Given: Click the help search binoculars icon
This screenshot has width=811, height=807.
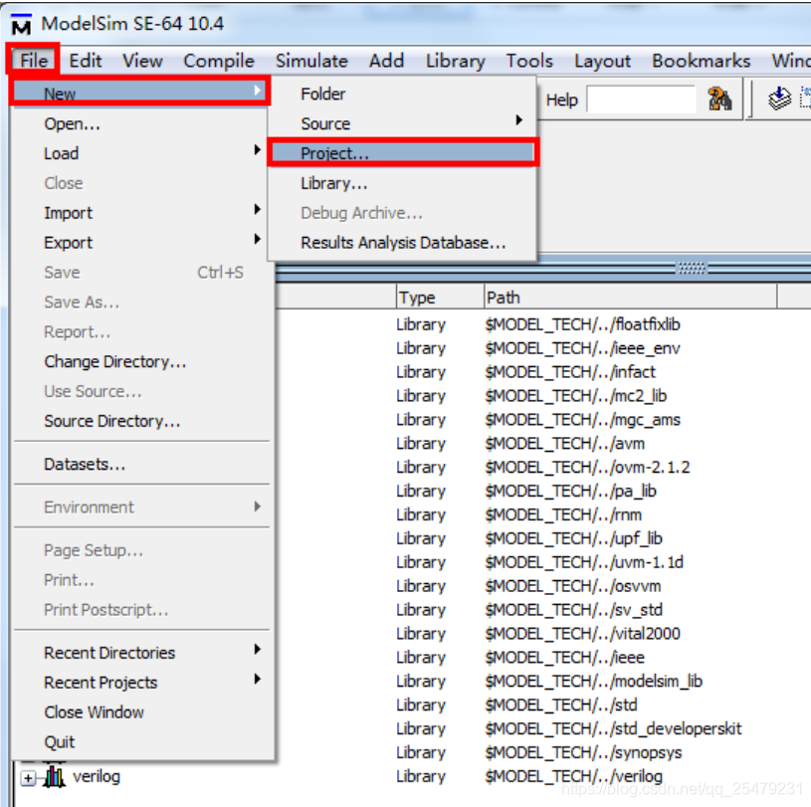Looking at the screenshot, I should (719, 99).
